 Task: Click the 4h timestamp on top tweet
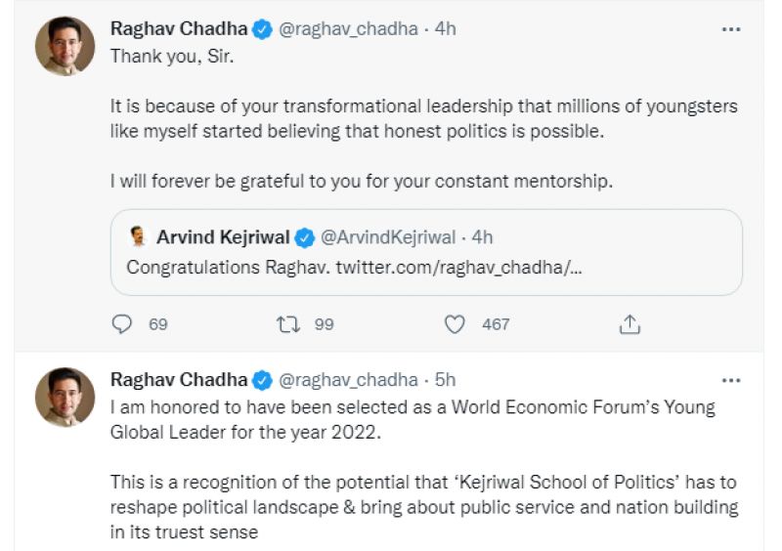(x=445, y=29)
